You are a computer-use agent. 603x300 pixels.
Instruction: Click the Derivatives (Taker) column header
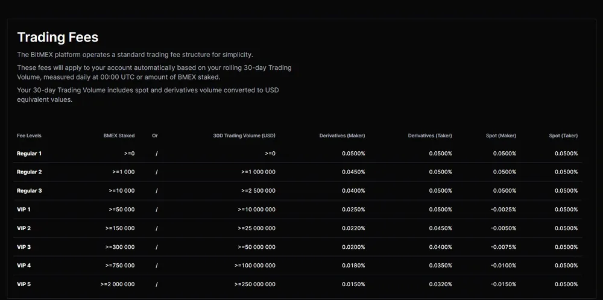coord(430,136)
